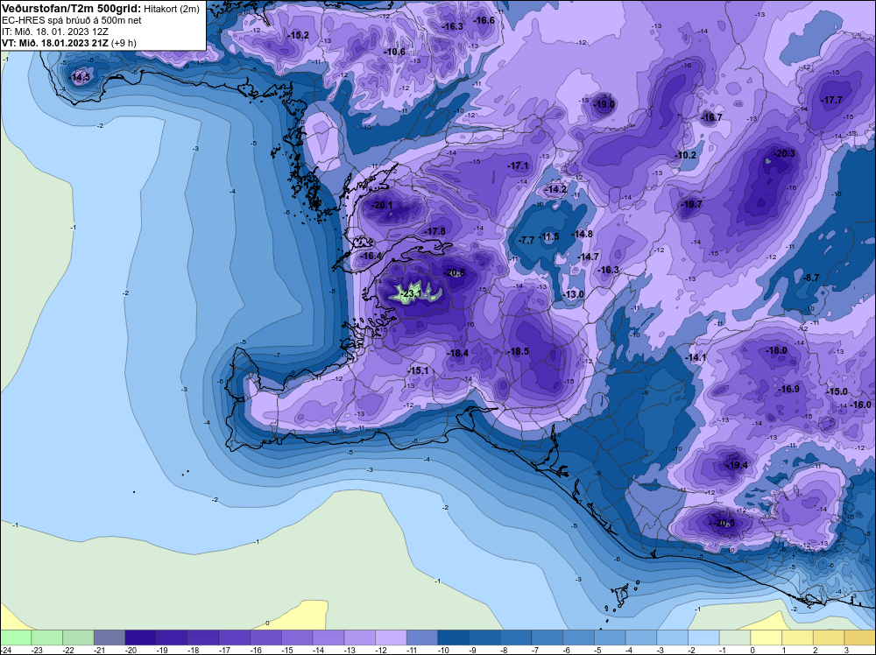Screen dimensions: 876x655
Task: Click the -8.7 temperature label
Action: tap(811, 278)
